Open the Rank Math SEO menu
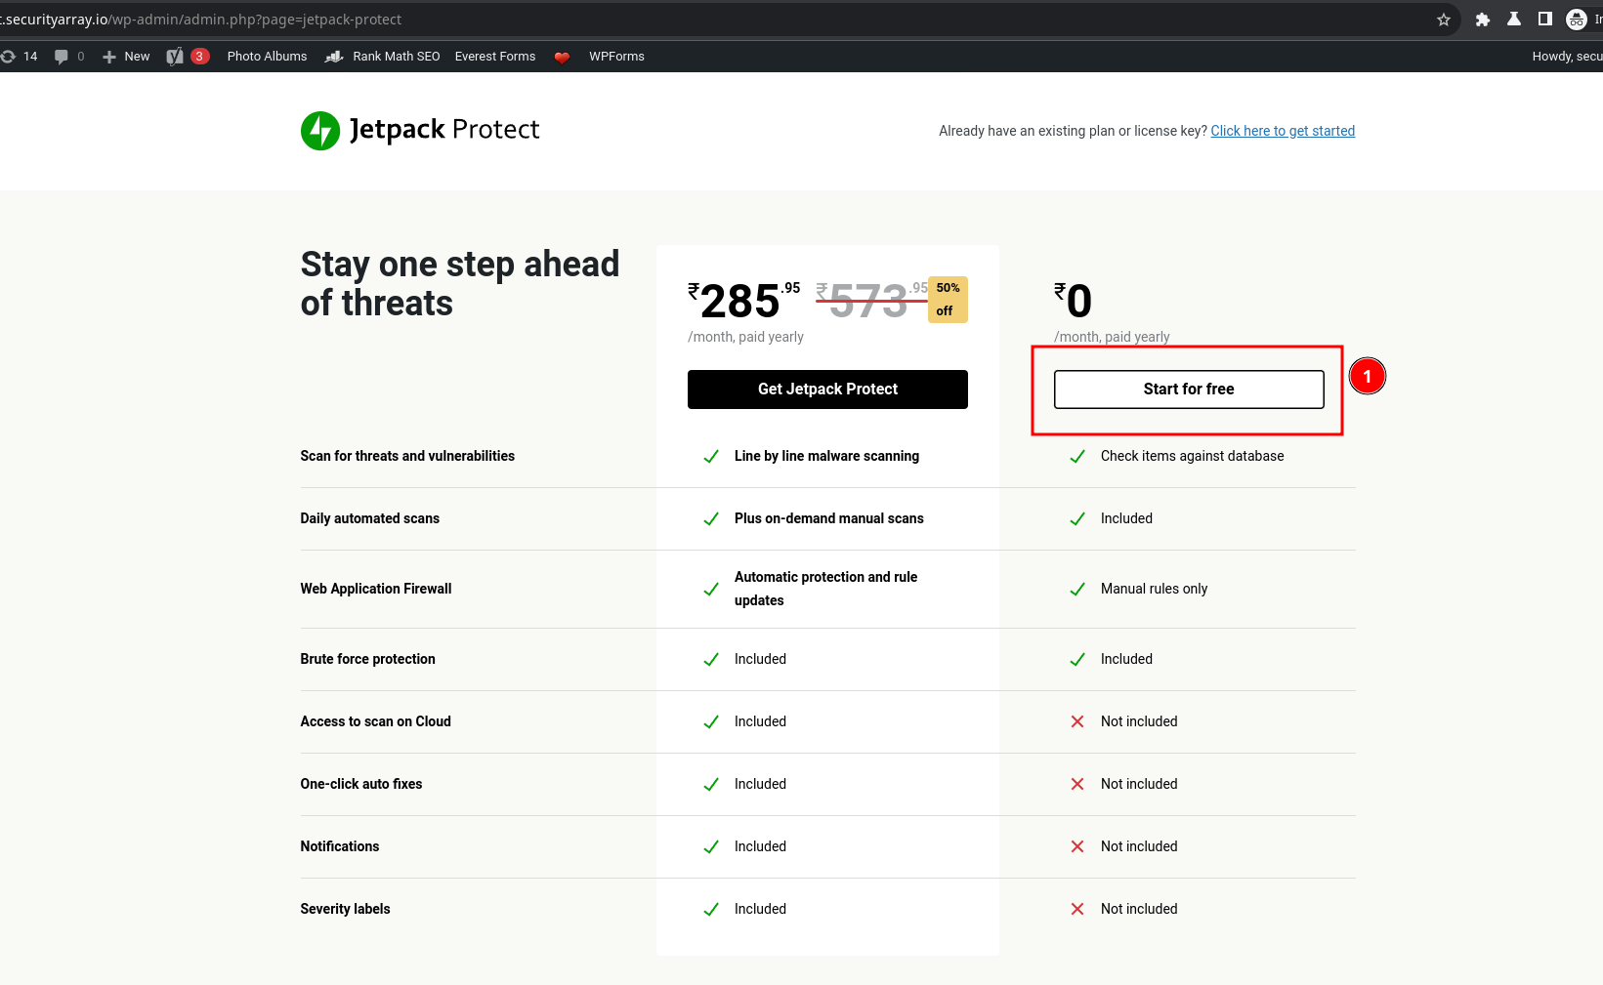 (383, 57)
